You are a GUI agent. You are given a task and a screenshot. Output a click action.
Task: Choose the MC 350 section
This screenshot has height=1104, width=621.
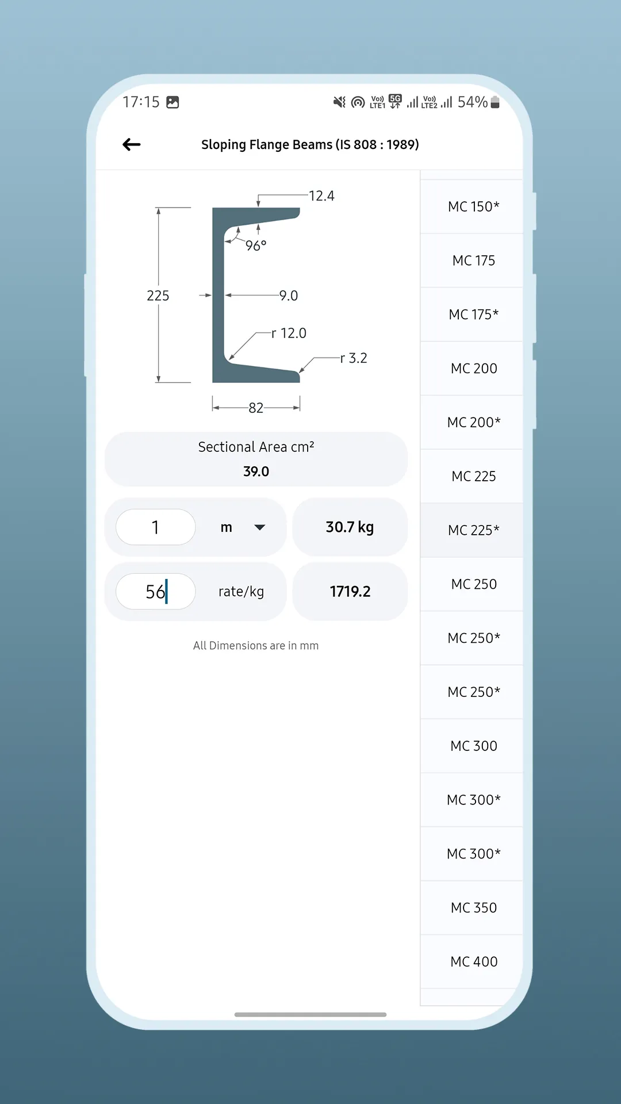click(x=473, y=908)
